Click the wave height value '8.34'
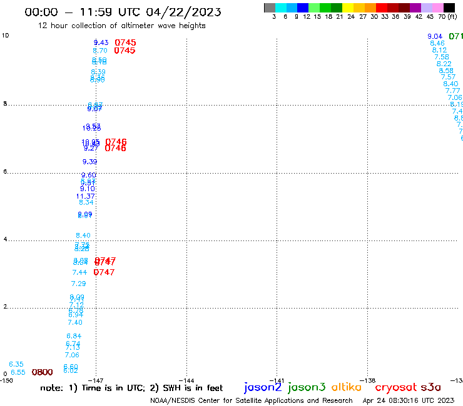The image size is (463, 406). 86,202
